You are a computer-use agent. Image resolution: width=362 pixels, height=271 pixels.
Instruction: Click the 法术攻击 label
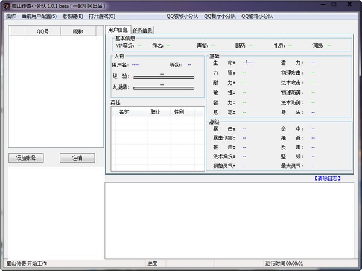(x=292, y=83)
